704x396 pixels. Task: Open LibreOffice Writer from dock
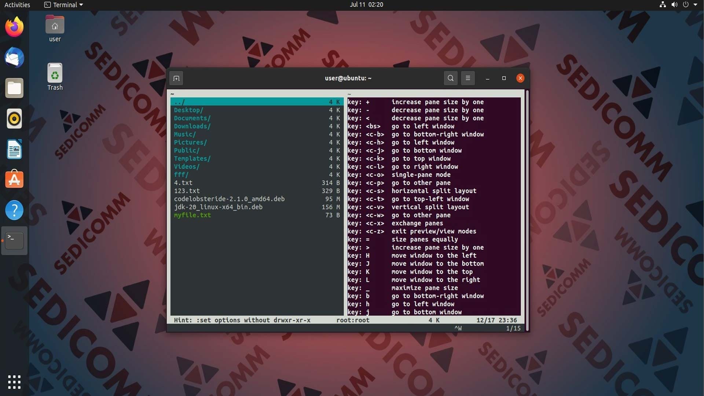(x=14, y=149)
